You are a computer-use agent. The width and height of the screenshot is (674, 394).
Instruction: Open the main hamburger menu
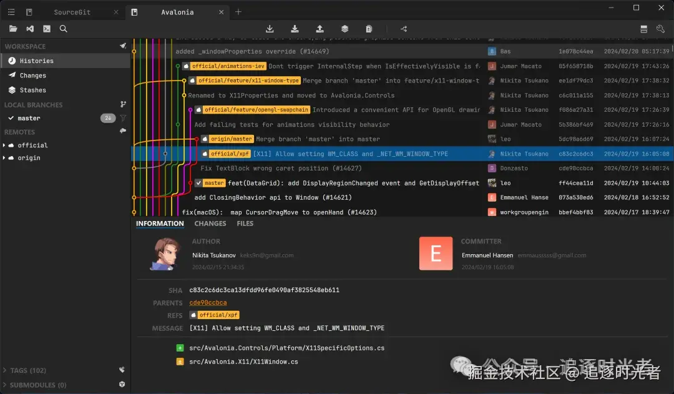coord(11,12)
